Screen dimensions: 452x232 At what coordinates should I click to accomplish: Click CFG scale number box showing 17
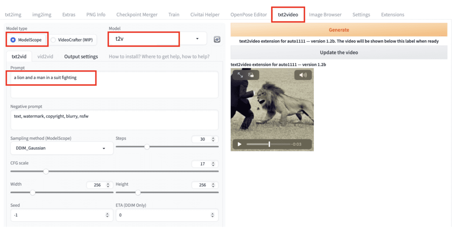point(205,164)
